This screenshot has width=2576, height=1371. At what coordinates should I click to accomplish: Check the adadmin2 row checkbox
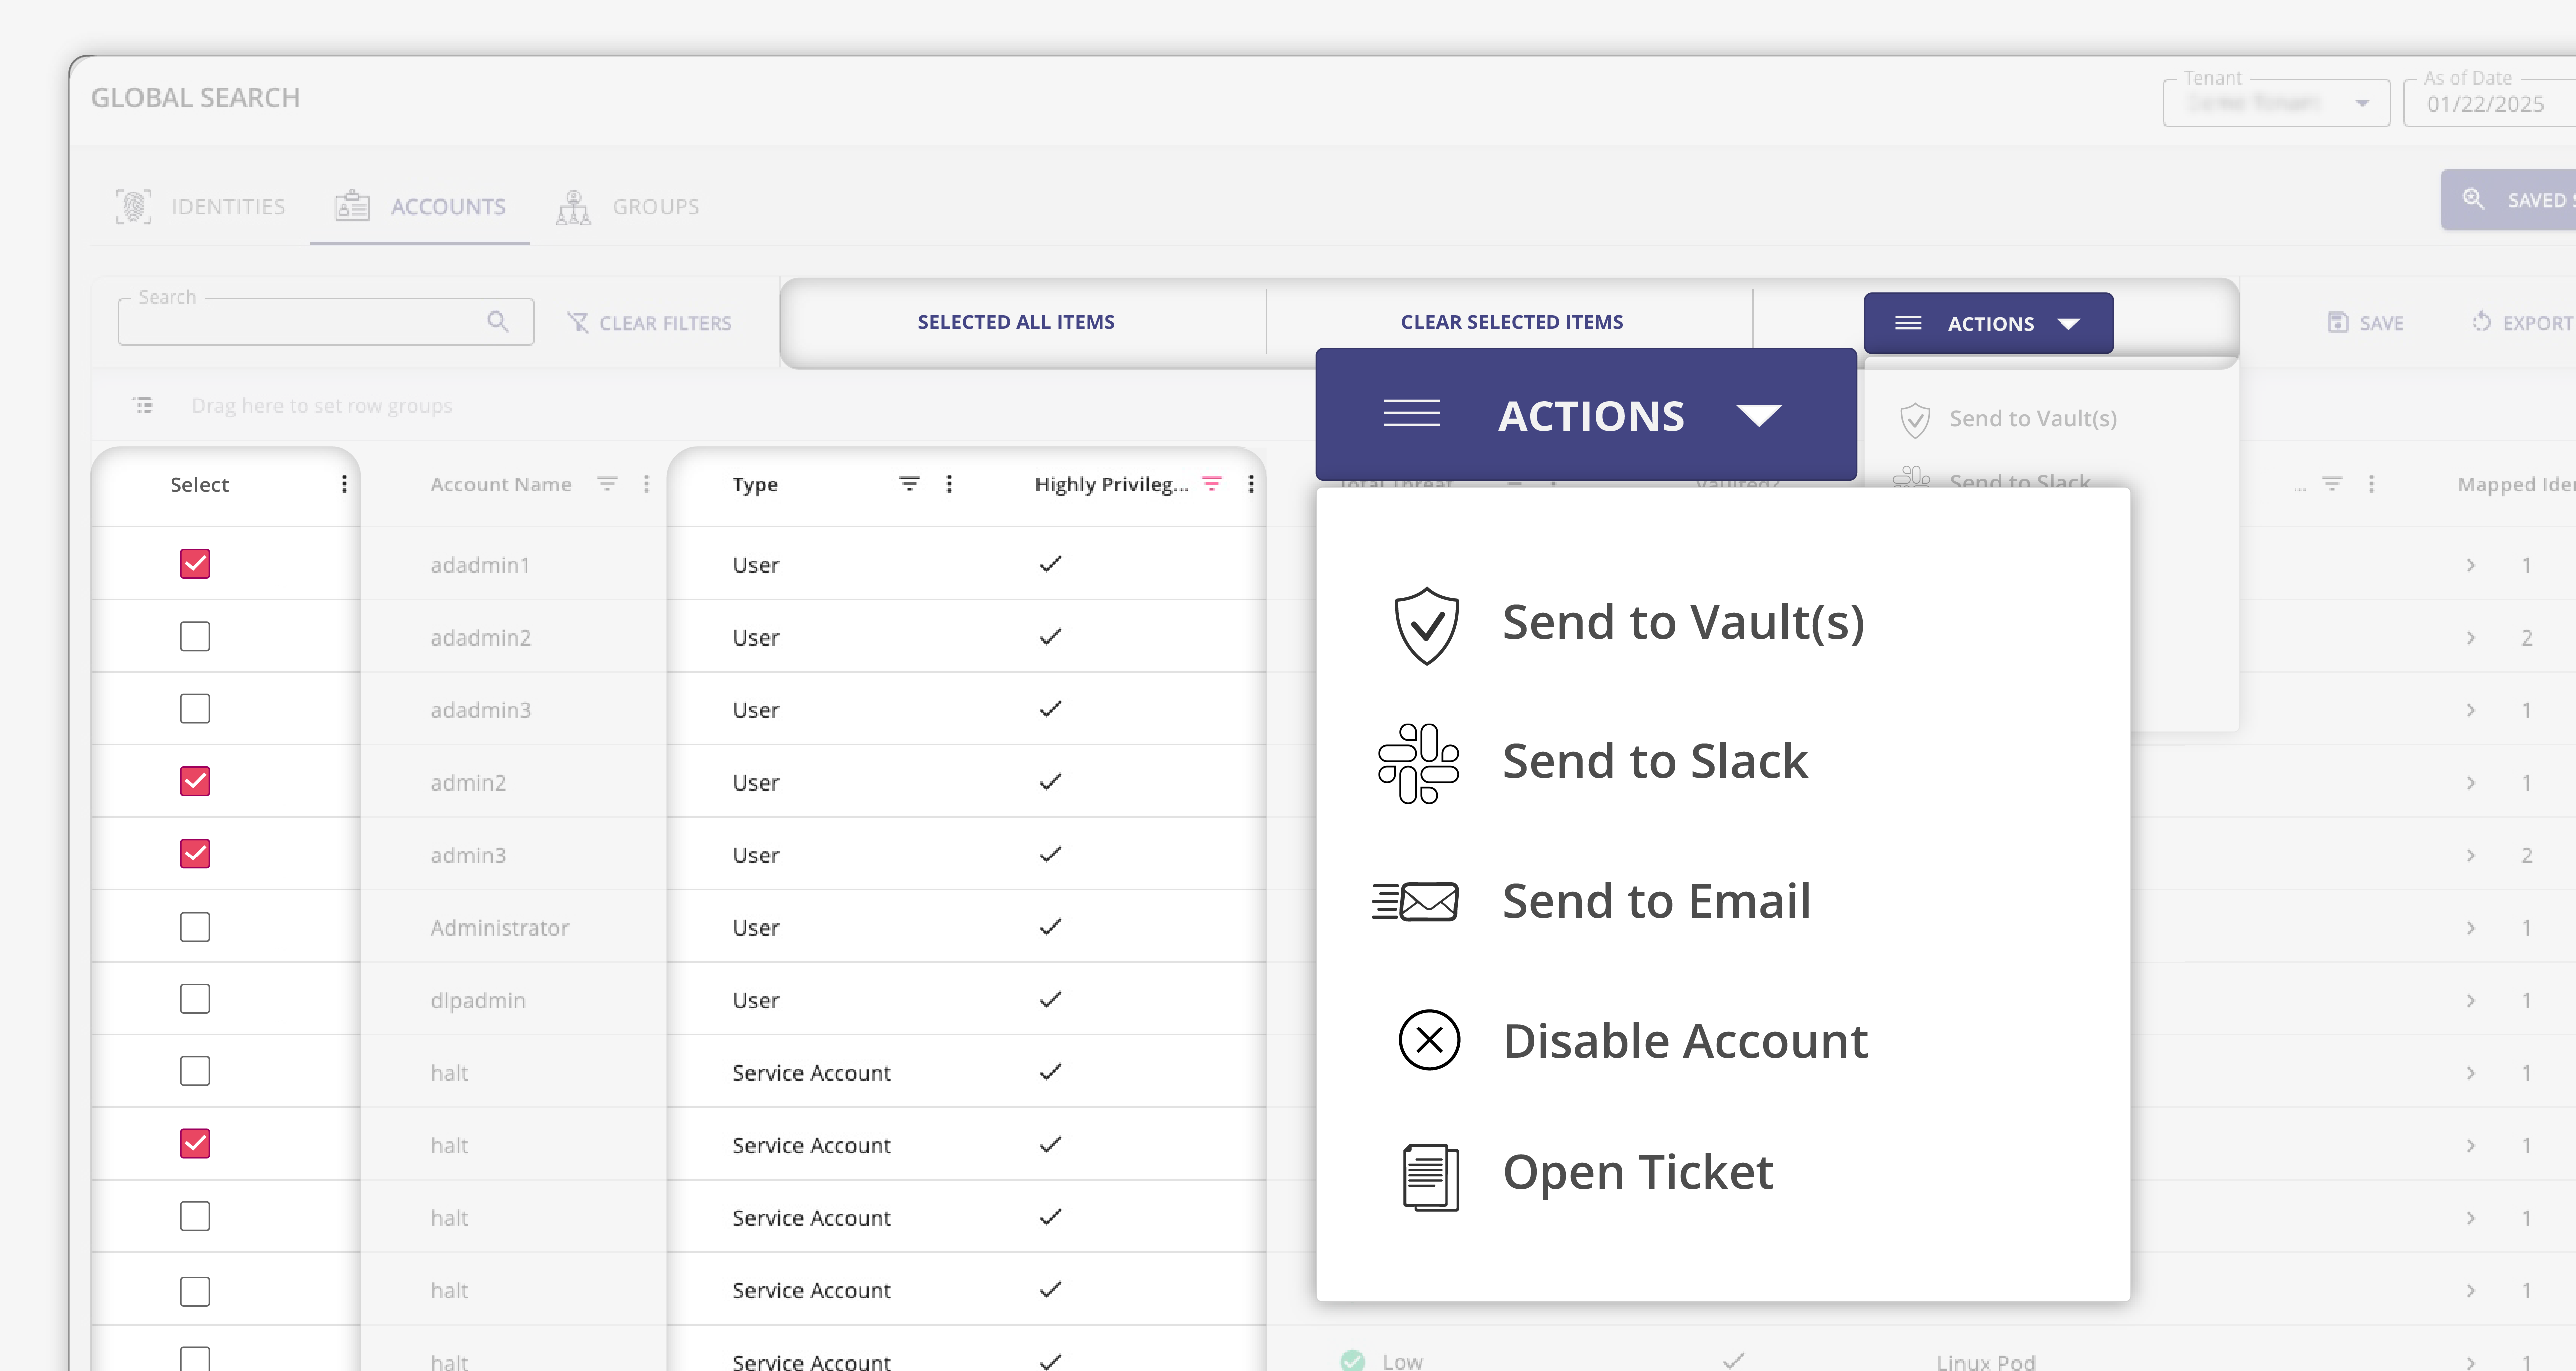coord(195,636)
